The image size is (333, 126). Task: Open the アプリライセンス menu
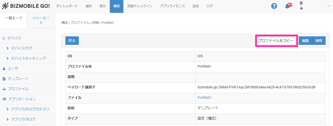[172, 6]
